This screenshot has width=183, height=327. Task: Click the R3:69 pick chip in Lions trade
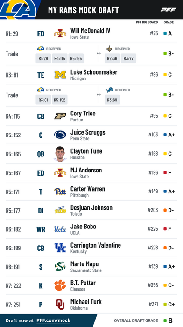112,100
